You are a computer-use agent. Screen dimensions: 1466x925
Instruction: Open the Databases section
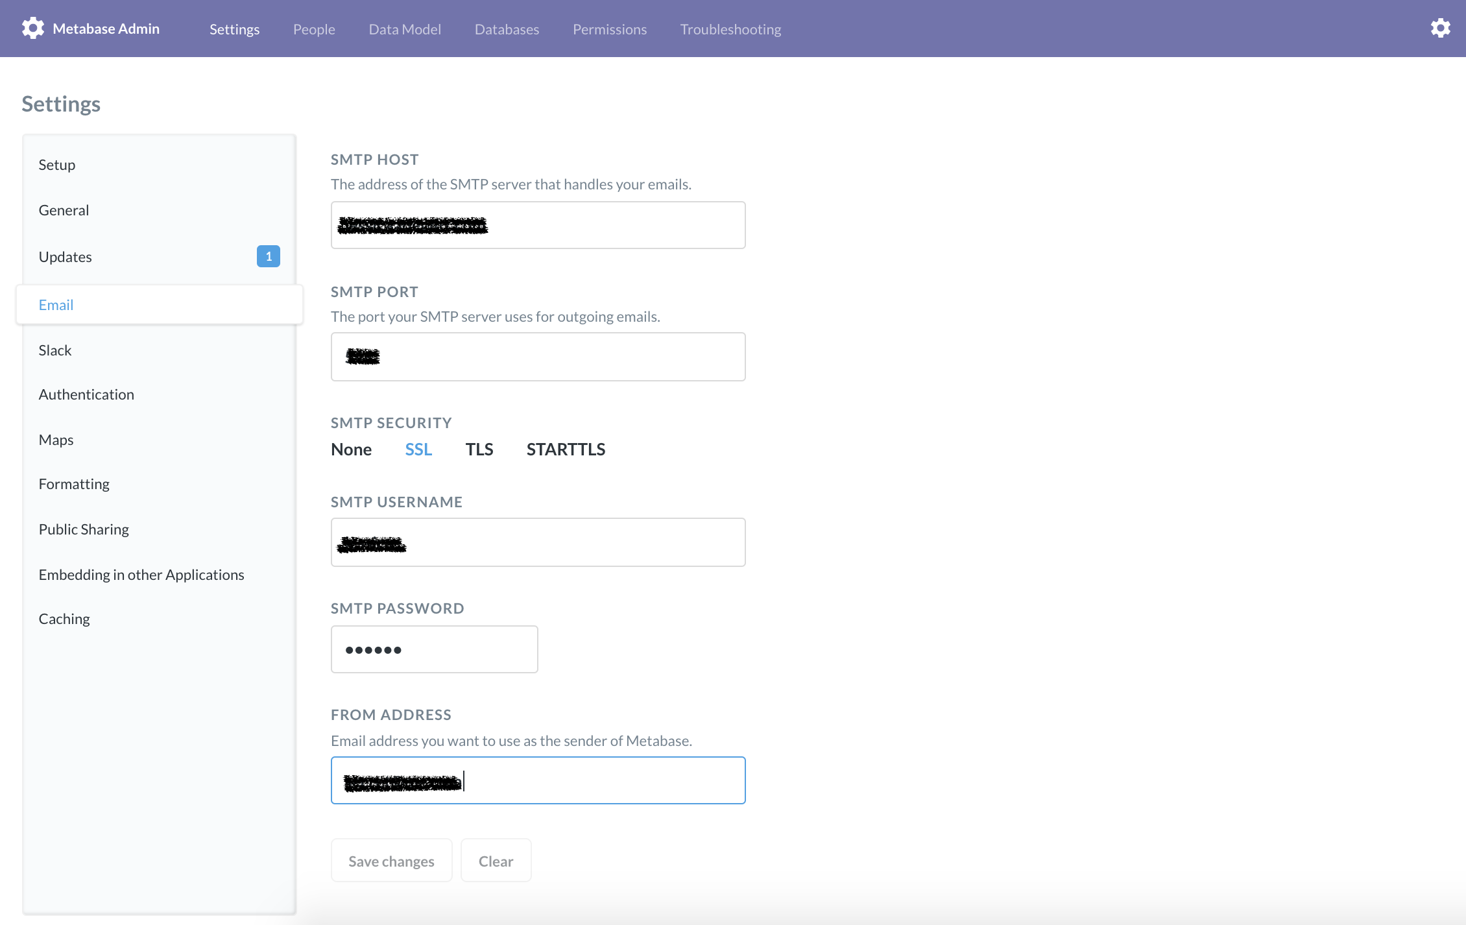pos(507,29)
